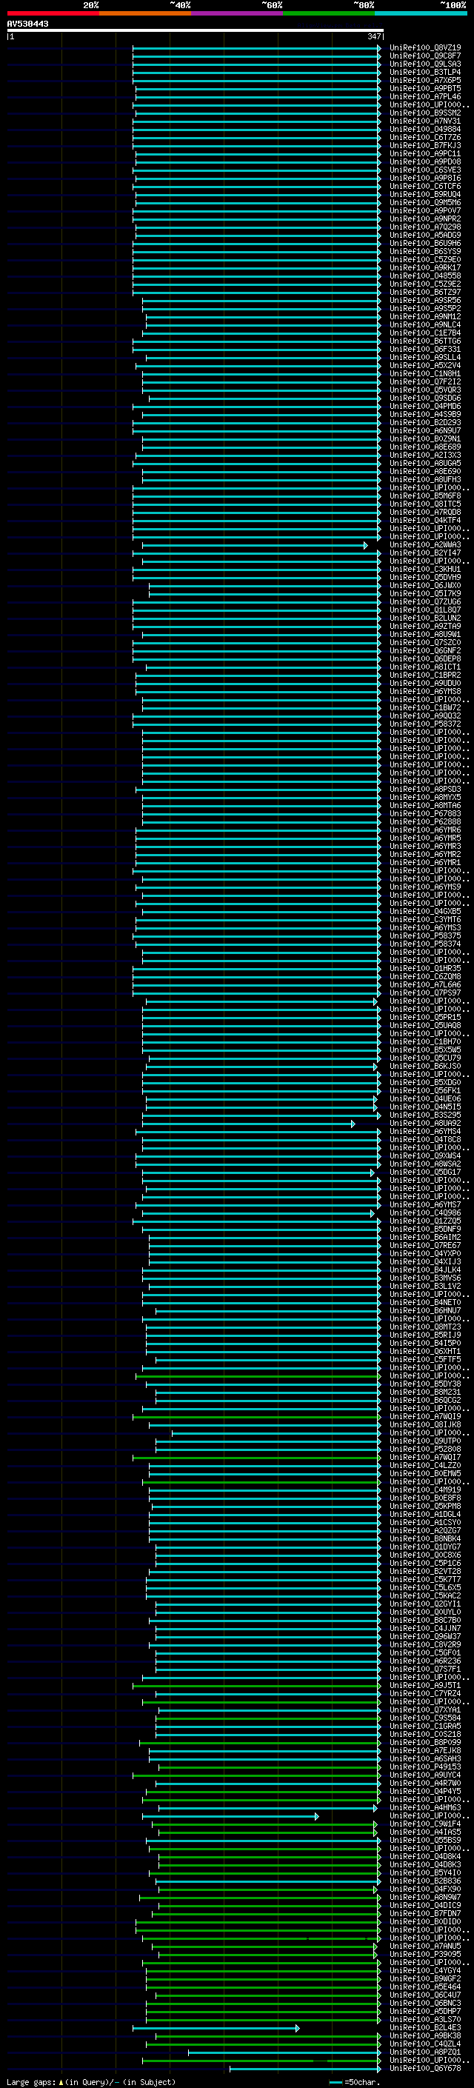Screen dimensions: 474x2088
Task: Open hit UniRef100_A9SR56
Action: [x=425, y=301]
